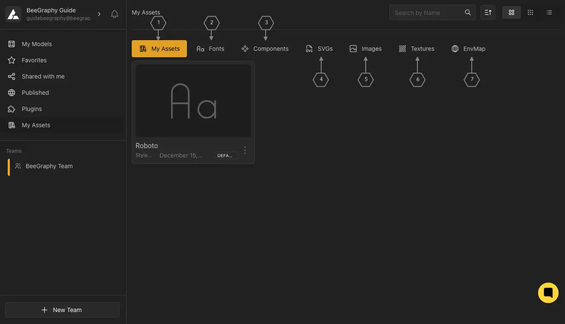
Task: Switch to large grid view
Action: 511,13
